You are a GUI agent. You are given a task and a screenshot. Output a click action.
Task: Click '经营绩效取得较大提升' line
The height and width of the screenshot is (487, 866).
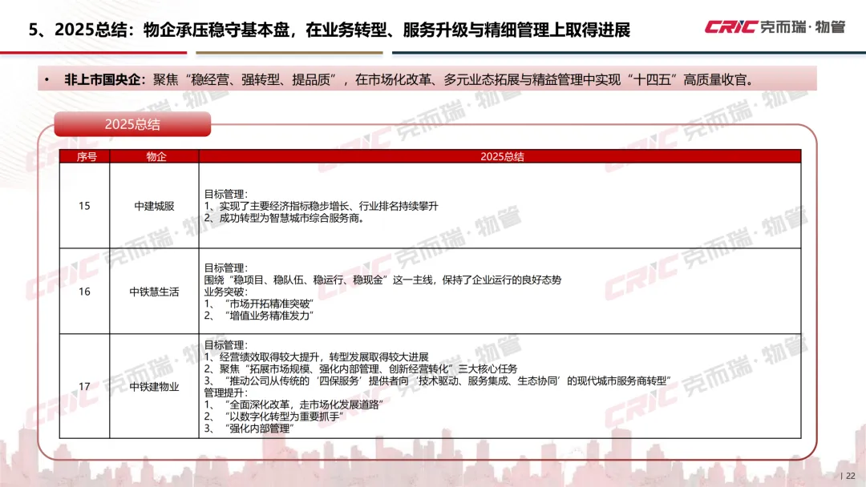point(317,357)
